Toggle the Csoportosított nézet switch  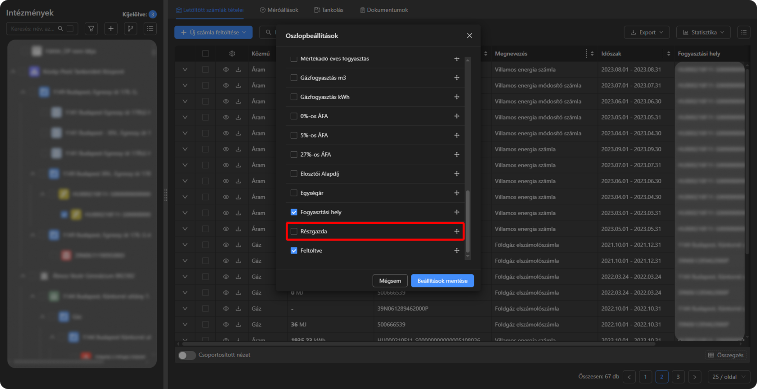(187, 355)
